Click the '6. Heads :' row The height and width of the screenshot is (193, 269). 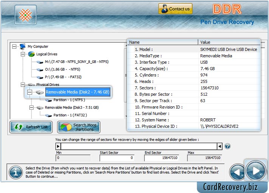(194, 81)
